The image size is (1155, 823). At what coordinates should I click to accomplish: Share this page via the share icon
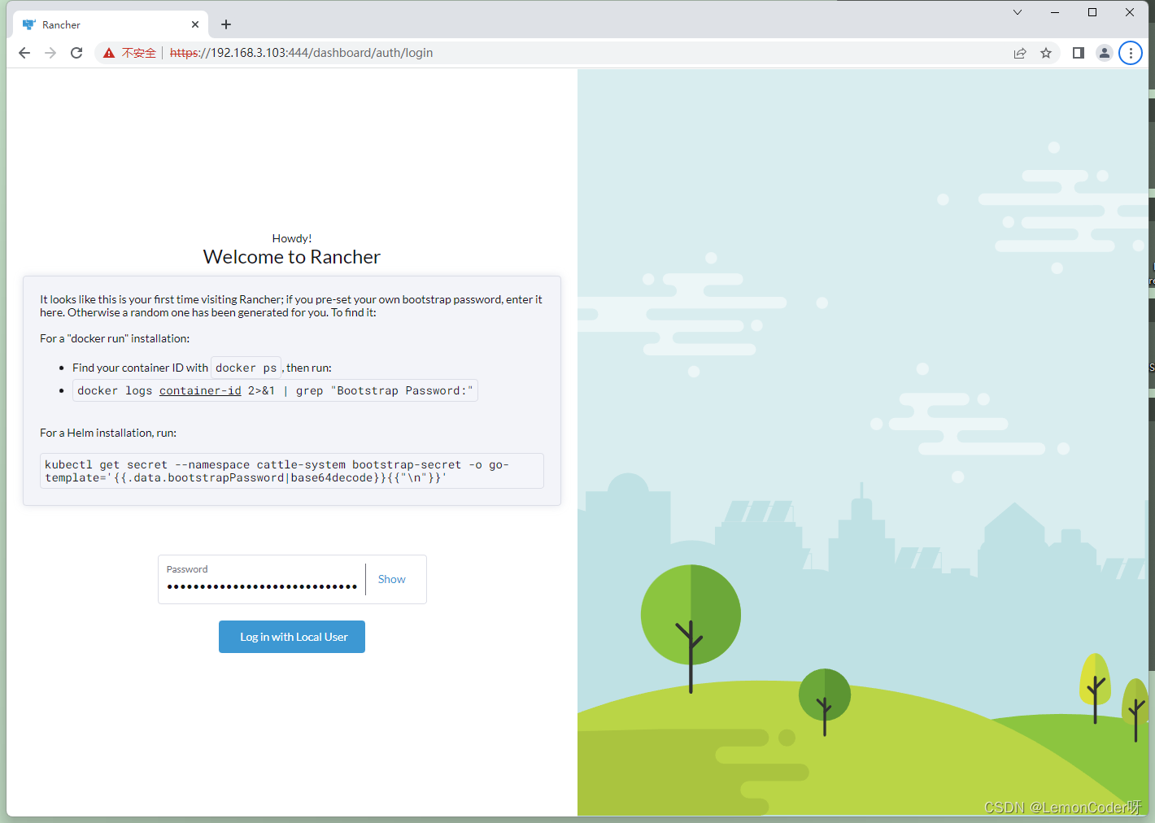point(1020,53)
